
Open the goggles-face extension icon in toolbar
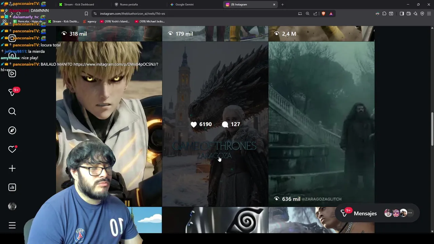click(x=377, y=14)
